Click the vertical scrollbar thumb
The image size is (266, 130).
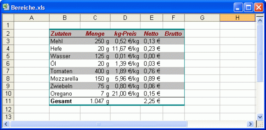pyautogui.click(x=260, y=53)
